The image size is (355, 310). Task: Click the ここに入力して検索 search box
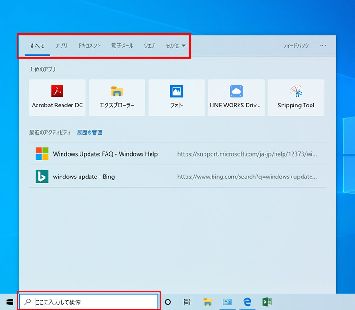(x=90, y=301)
